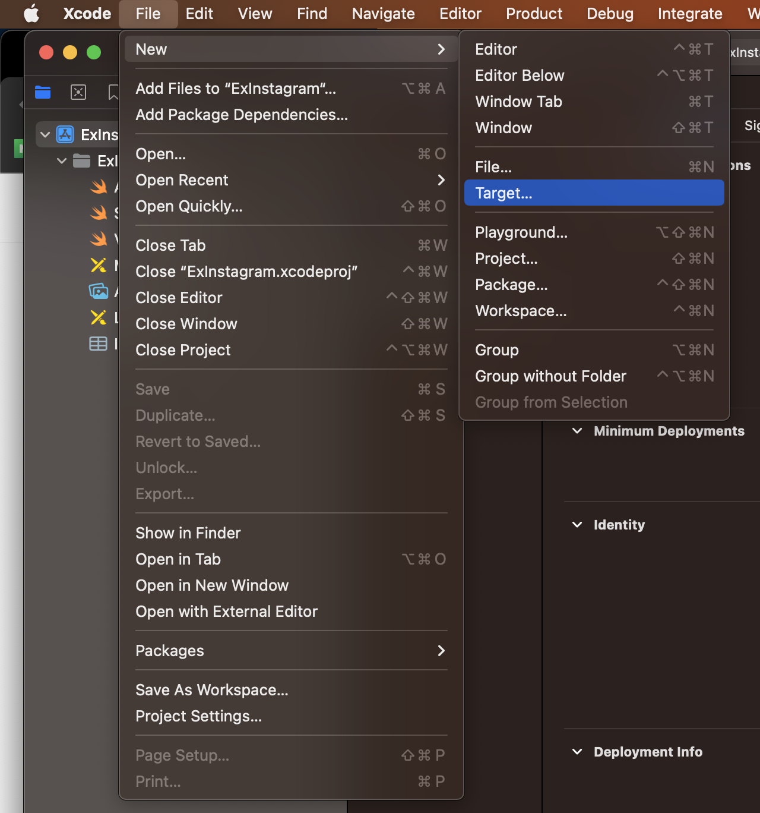Open the Product menu
The image size is (760, 813).
pos(534,13)
